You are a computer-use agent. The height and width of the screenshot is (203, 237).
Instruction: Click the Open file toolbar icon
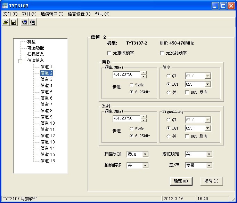point(6,22)
